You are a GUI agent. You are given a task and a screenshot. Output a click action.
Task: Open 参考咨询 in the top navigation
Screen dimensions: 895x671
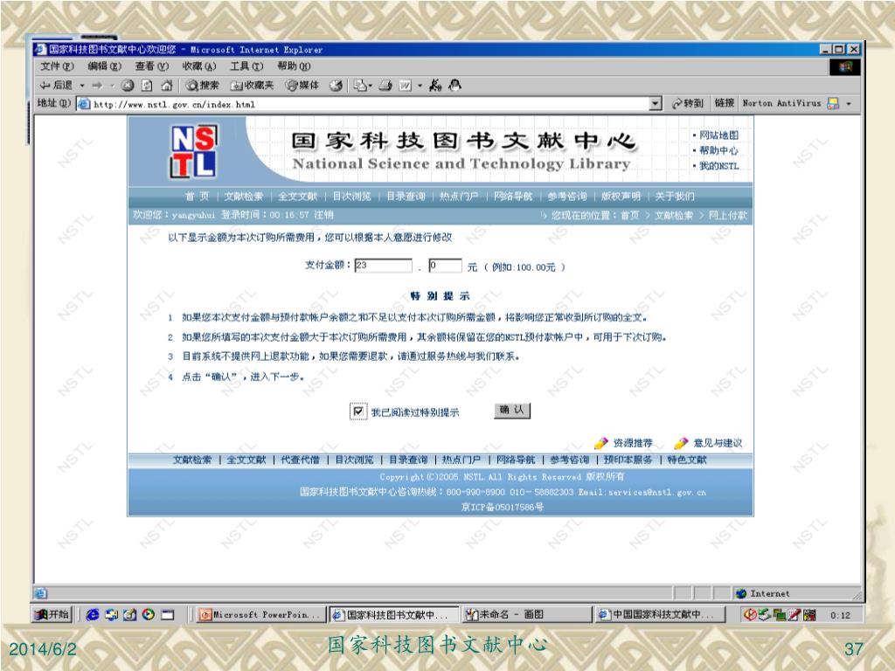(x=566, y=197)
